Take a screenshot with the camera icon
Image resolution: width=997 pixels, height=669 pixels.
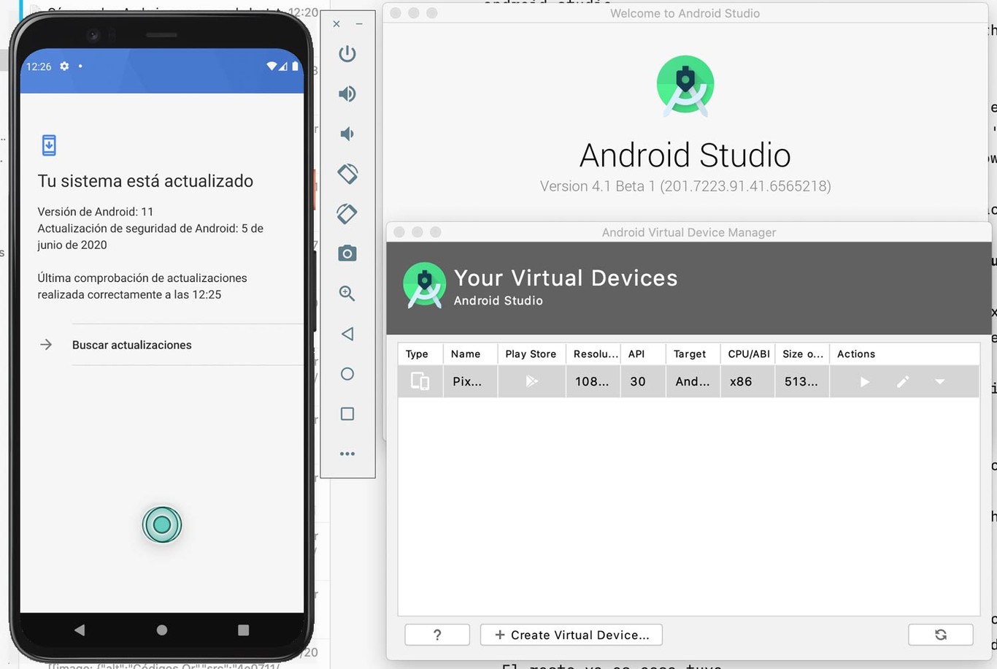(347, 253)
